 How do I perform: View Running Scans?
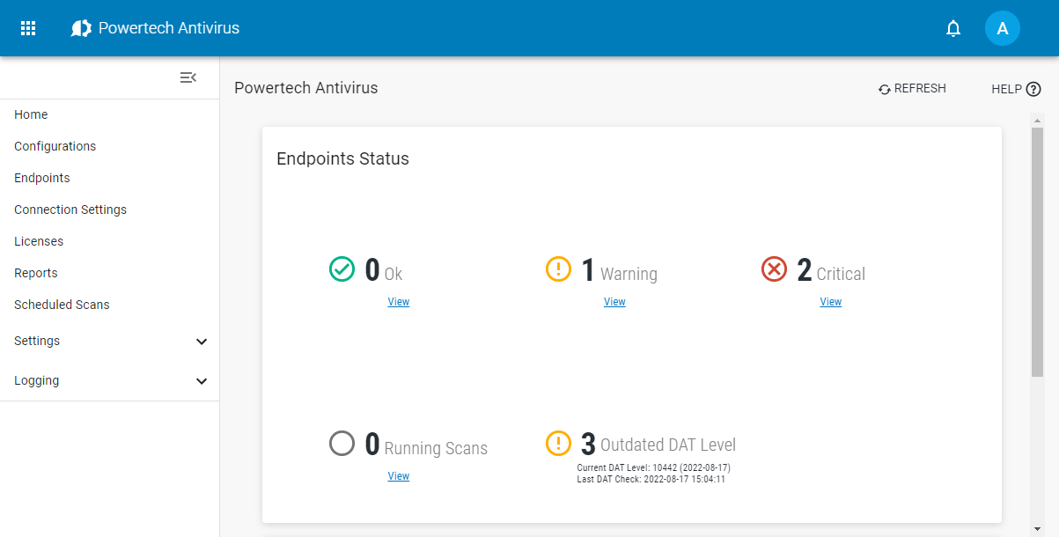point(399,476)
